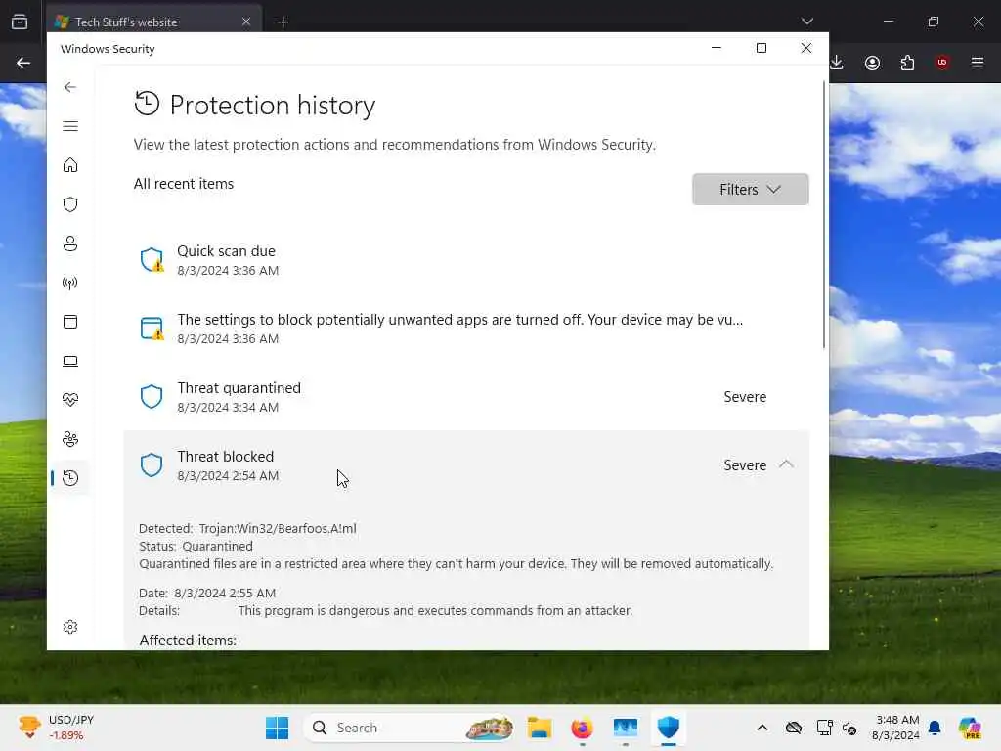Open Firewall & network protection icon
Screen dimensions: 1001x751
point(70,283)
